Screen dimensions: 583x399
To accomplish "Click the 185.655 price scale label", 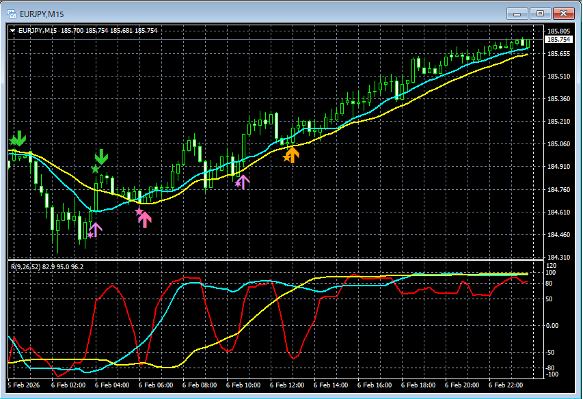I will 558,54.
